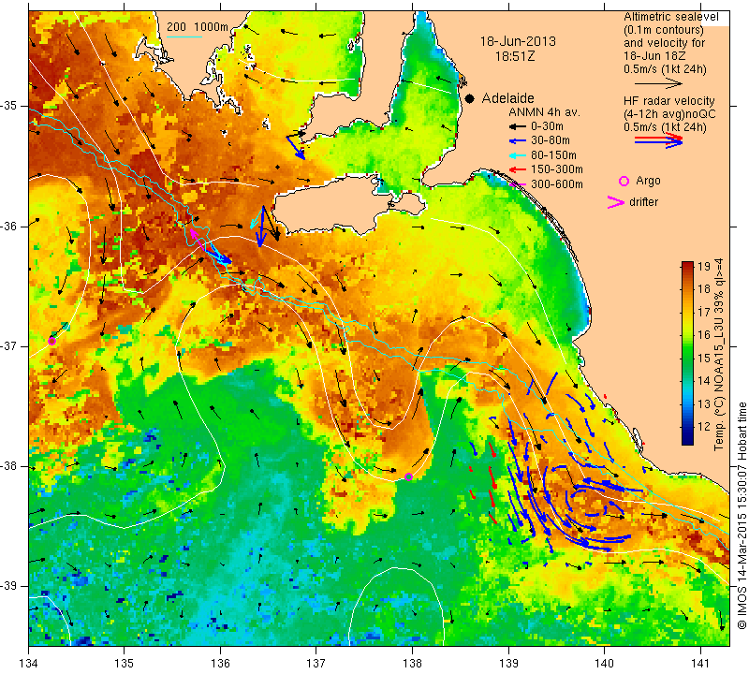This screenshot has width=749, height=674.
Task: Click the Argo float marker near longitude 138
Action: tap(408, 476)
